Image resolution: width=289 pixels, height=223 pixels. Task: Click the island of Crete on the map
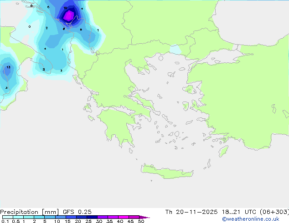[x=167, y=171]
